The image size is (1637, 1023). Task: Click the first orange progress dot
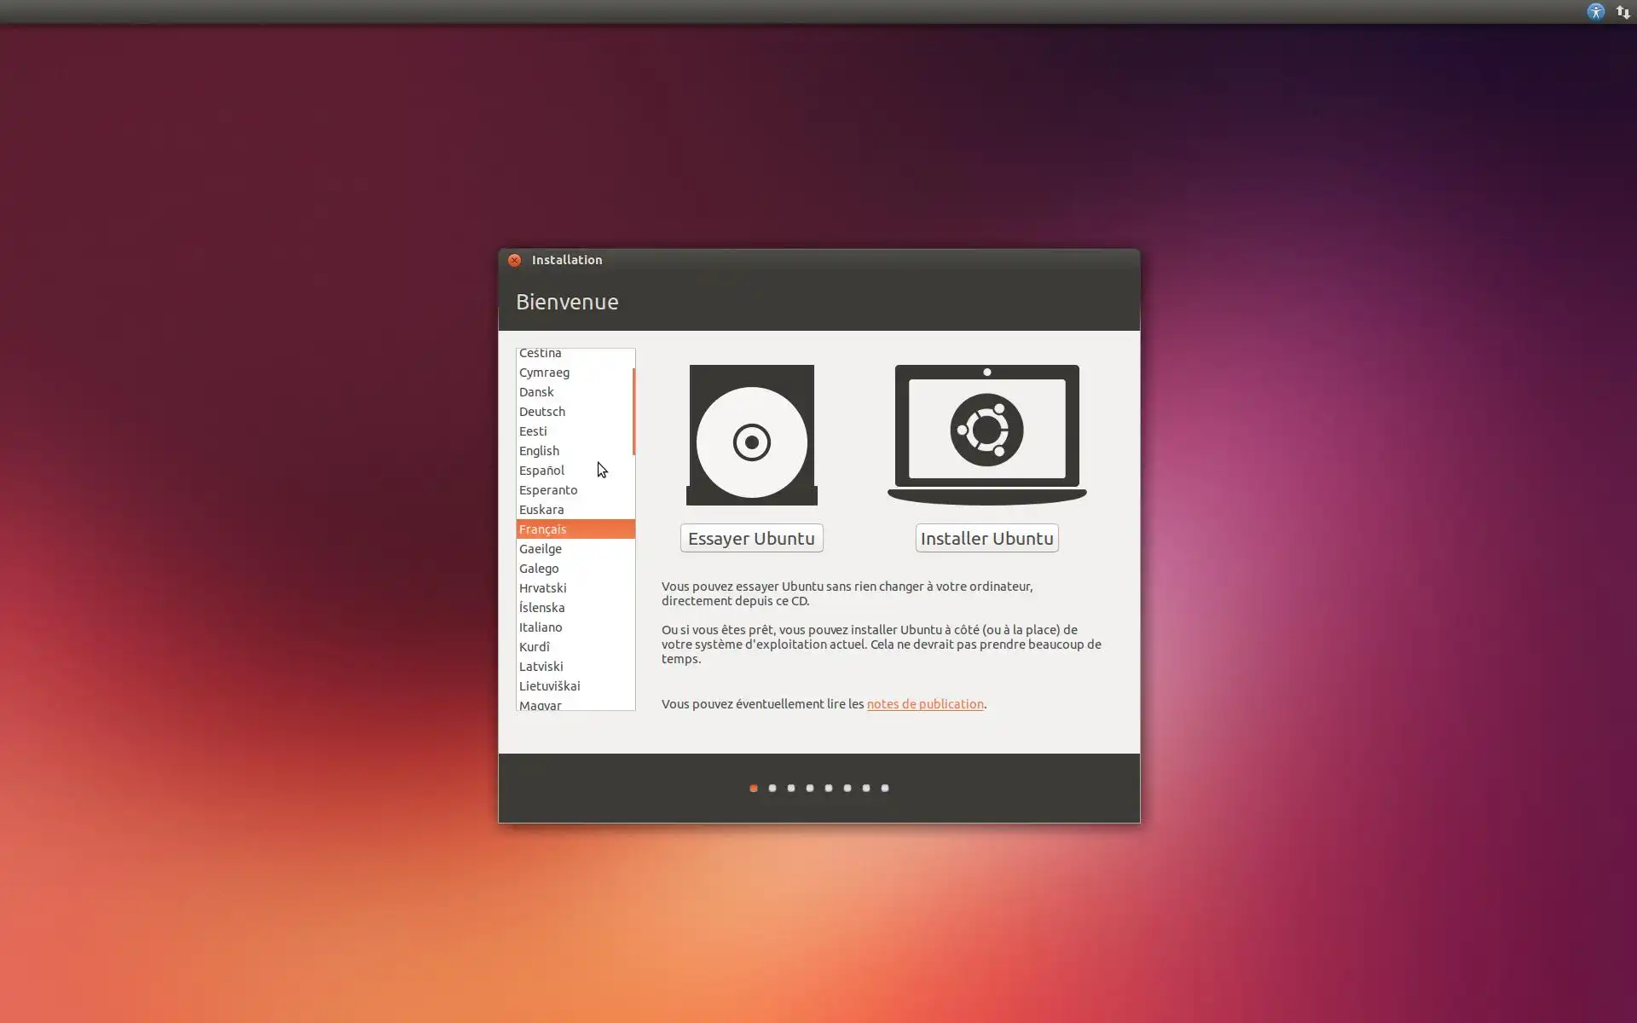click(x=754, y=788)
